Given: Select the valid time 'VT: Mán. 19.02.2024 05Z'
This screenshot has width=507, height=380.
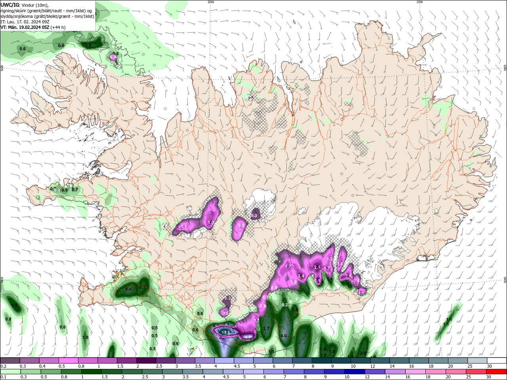Looking at the screenshot, I should [25, 27].
